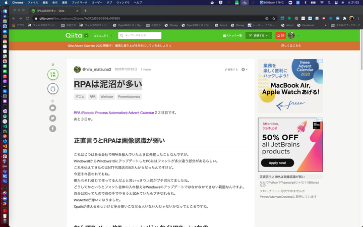
Task: Stock this article with the stock icon
Action: click(x=52, y=88)
